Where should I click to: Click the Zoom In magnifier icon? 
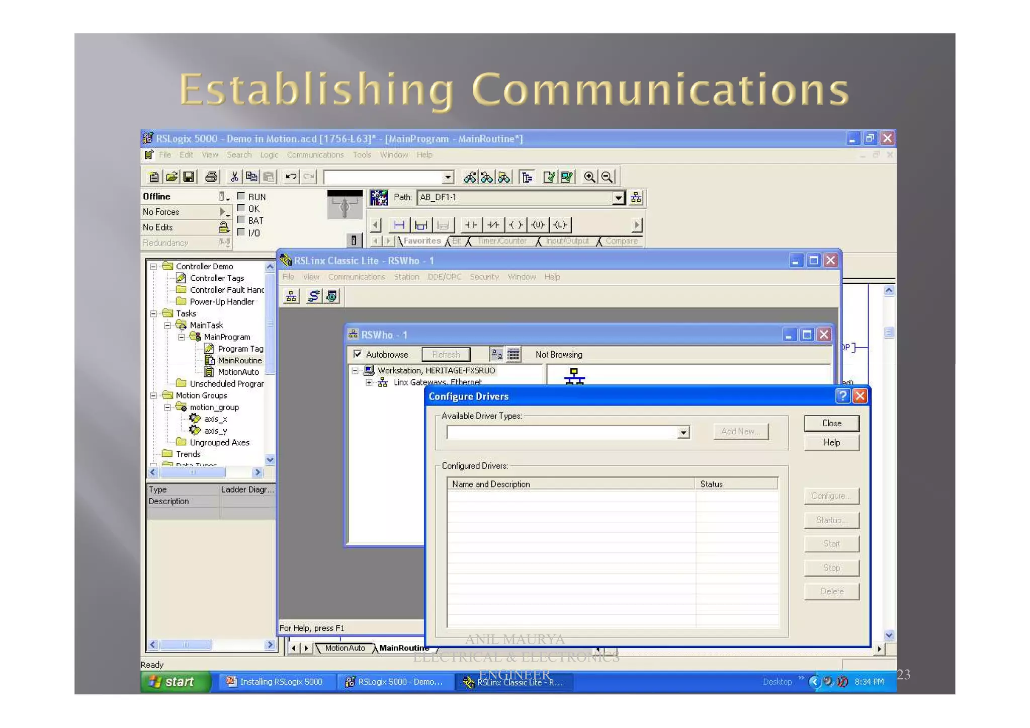(589, 177)
